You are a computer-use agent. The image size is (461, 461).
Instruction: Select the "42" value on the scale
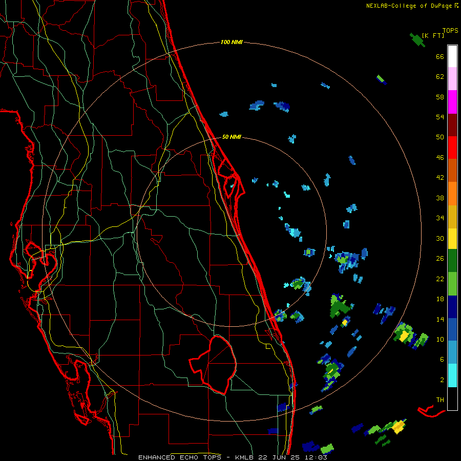point(440,178)
